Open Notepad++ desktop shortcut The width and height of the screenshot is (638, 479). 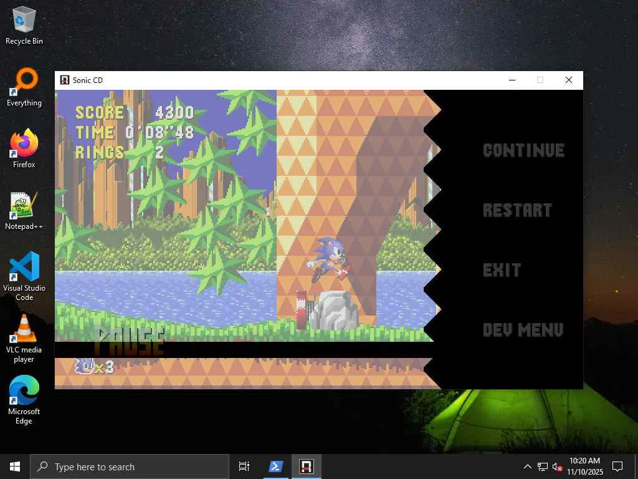24,211
